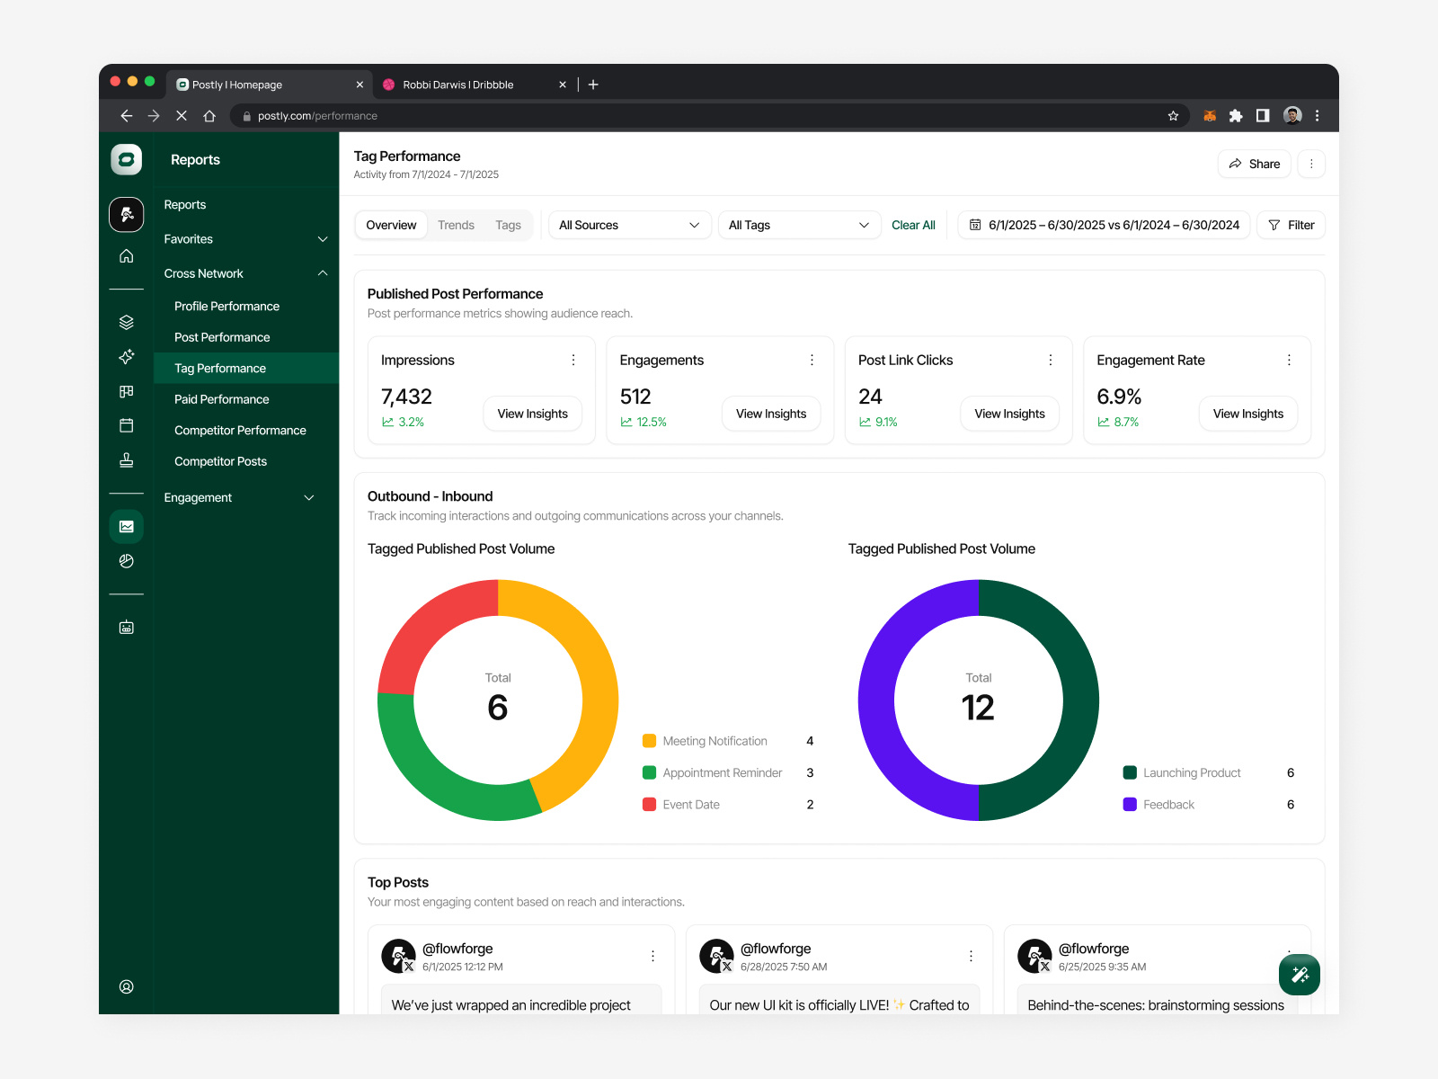Click the pie chart analytics icon

127,561
